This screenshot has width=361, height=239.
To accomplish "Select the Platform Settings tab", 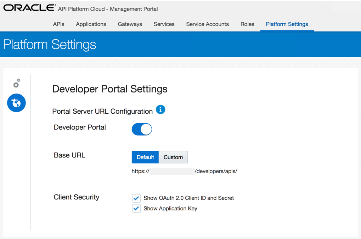I will [287, 24].
